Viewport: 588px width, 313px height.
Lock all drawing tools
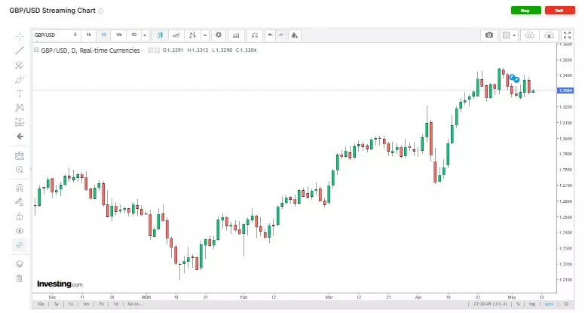(20, 216)
